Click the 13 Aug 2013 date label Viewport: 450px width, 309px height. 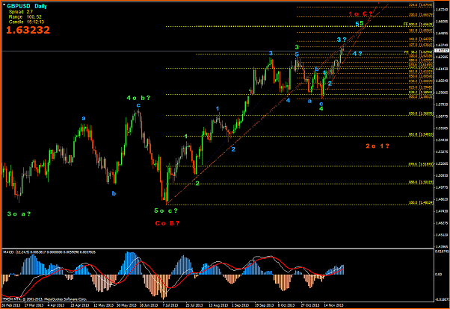218,305
